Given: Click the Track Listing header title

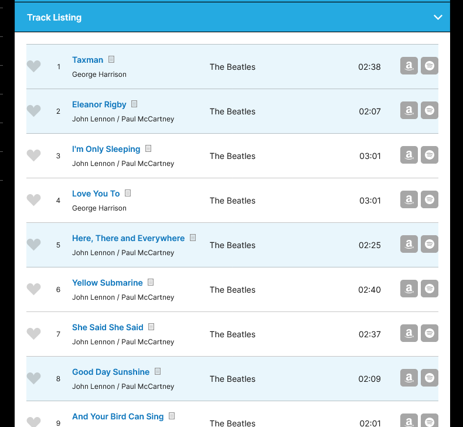Looking at the screenshot, I should (x=55, y=18).
